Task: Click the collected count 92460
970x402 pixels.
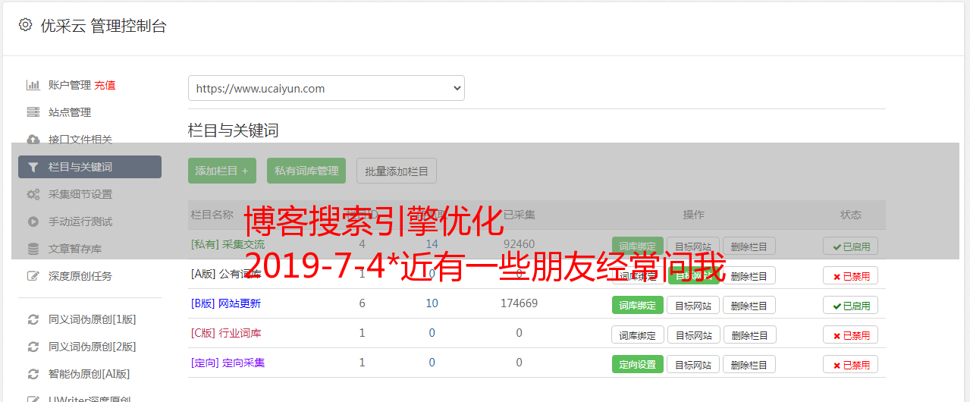Action: point(519,244)
